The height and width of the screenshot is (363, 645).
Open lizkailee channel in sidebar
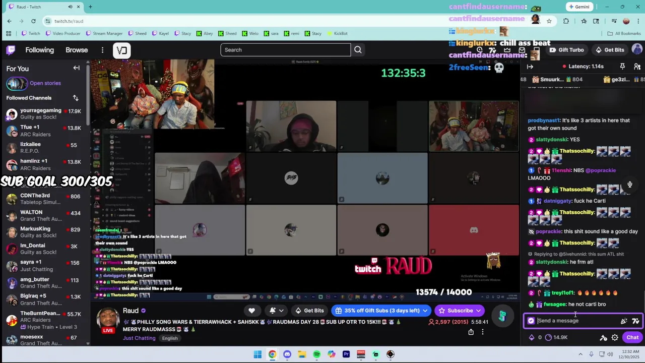(x=44, y=148)
